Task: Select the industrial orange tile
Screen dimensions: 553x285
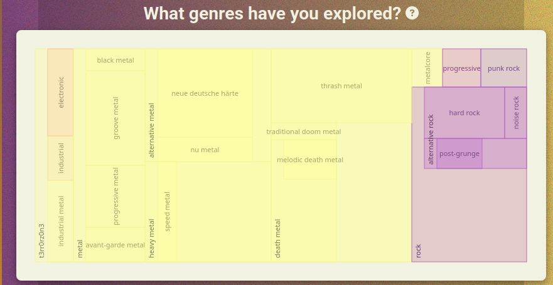Action: 61,158
